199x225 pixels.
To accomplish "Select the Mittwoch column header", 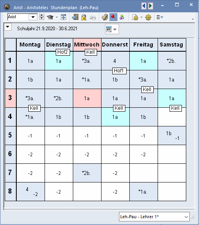I will pos(87,45).
